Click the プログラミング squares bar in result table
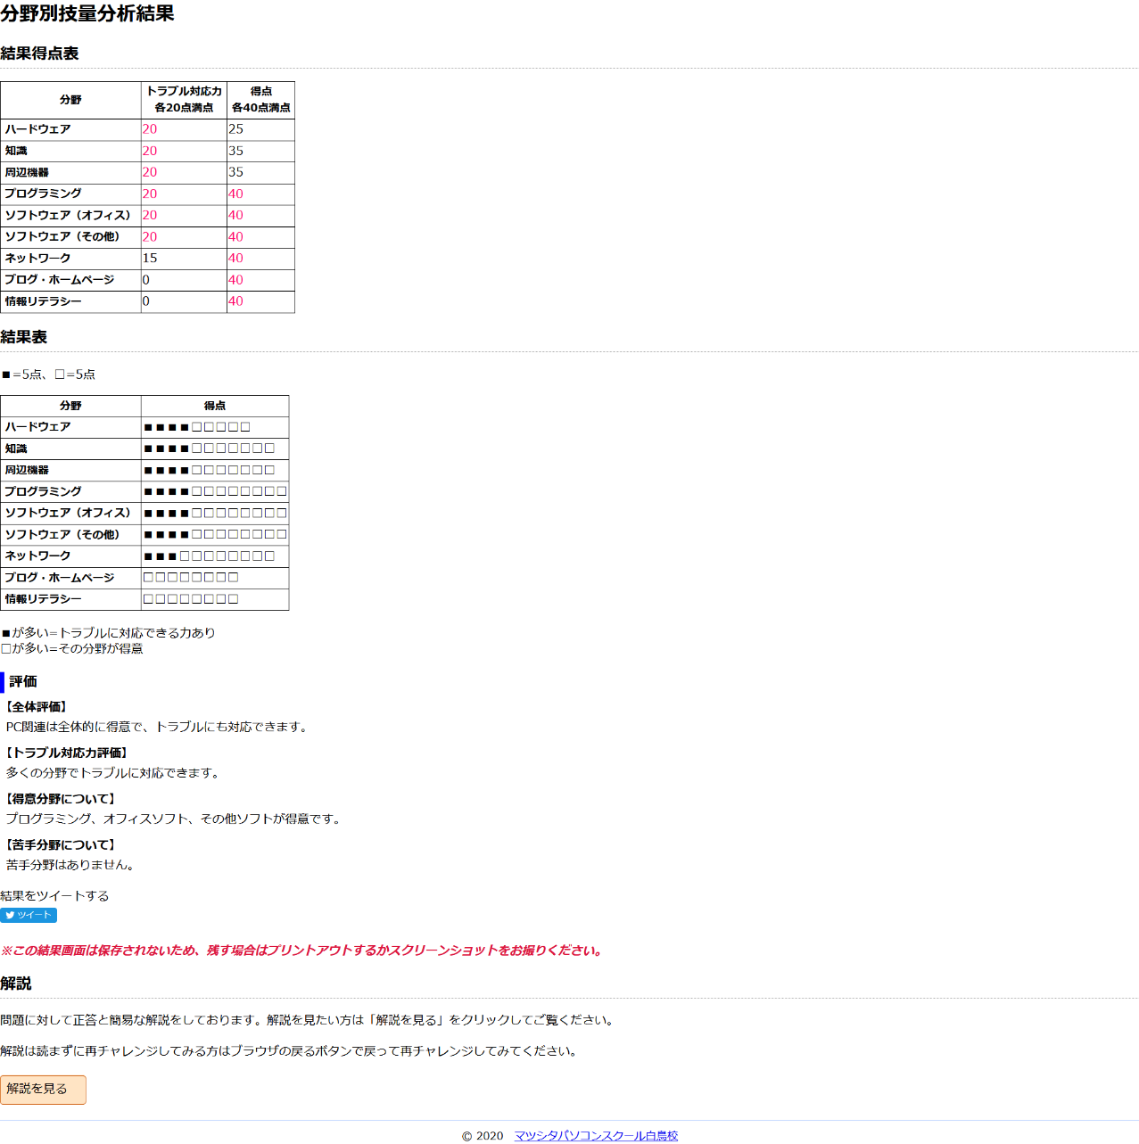The image size is (1139, 1144). pyautogui.click(x=215, y=491)
